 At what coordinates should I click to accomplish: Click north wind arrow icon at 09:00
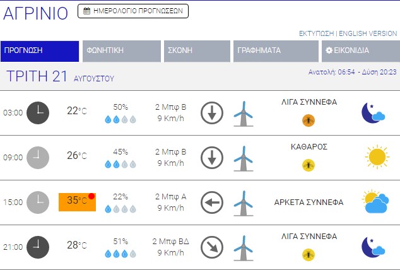213,157
